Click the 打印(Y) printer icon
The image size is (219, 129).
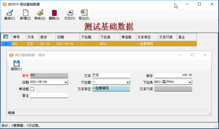click(70, 13)
